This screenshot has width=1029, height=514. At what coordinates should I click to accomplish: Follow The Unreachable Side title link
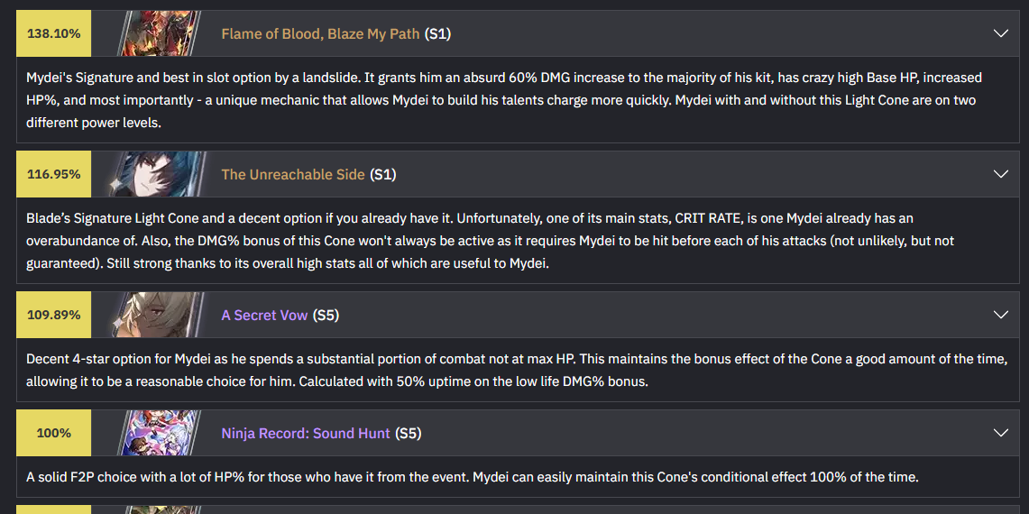coord(293,175)
